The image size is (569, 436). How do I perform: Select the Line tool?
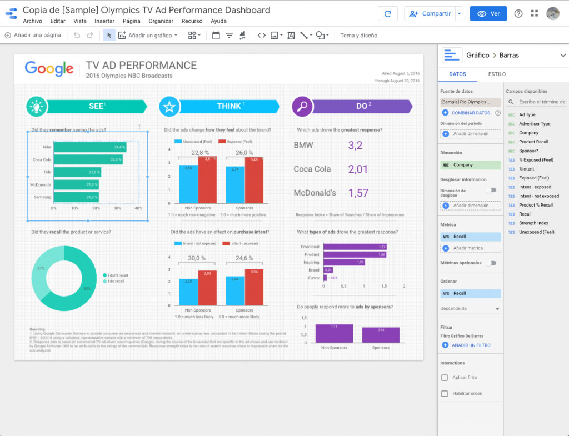pos(303,34)
